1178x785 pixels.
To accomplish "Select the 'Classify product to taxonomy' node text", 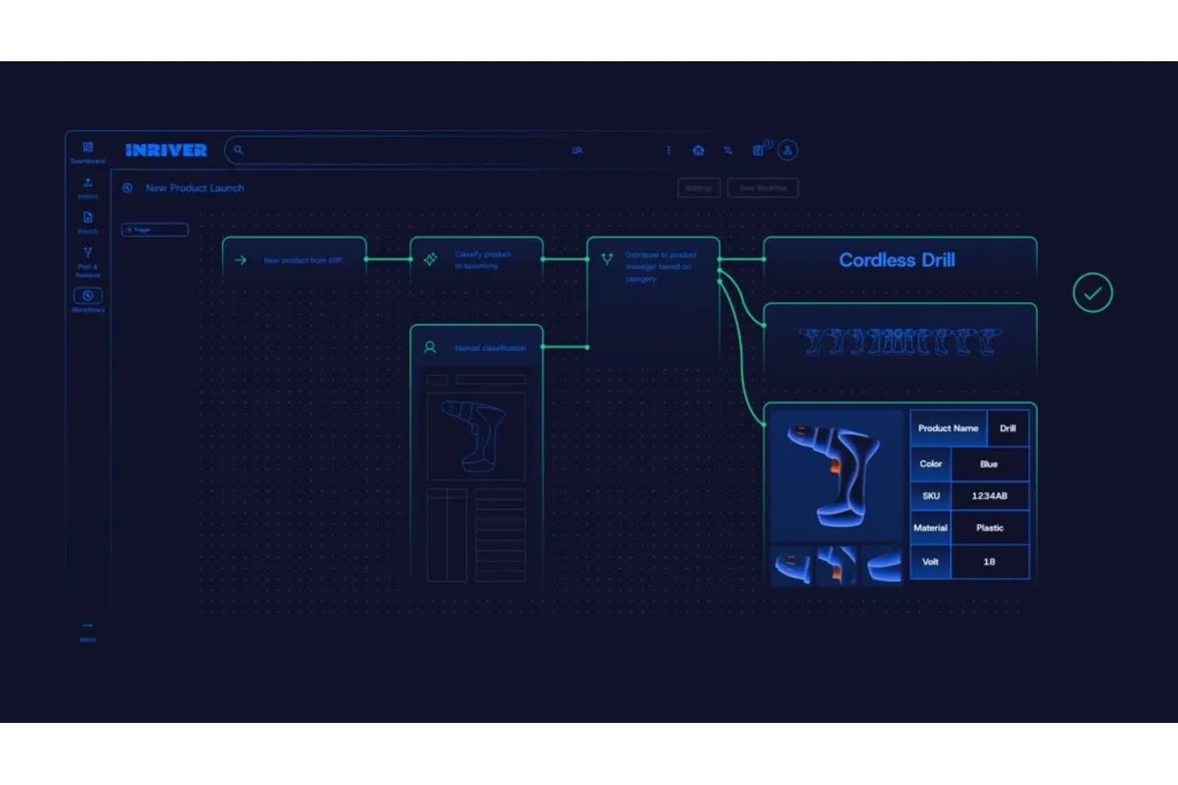I will 482,260.
